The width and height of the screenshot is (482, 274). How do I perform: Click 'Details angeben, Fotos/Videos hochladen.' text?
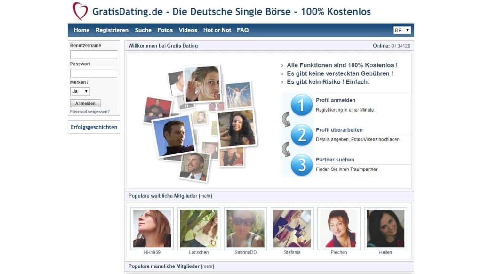358,140
